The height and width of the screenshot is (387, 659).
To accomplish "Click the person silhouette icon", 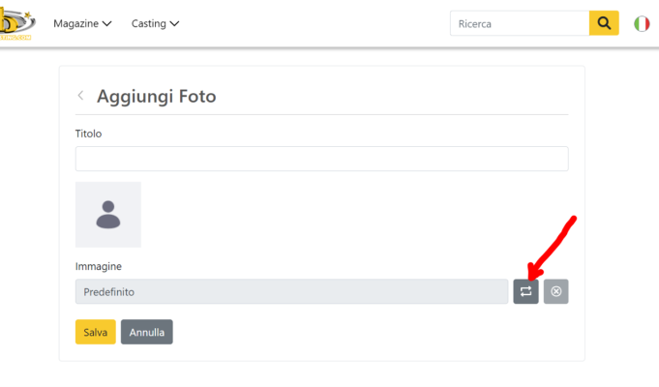I will pos(108,214).
